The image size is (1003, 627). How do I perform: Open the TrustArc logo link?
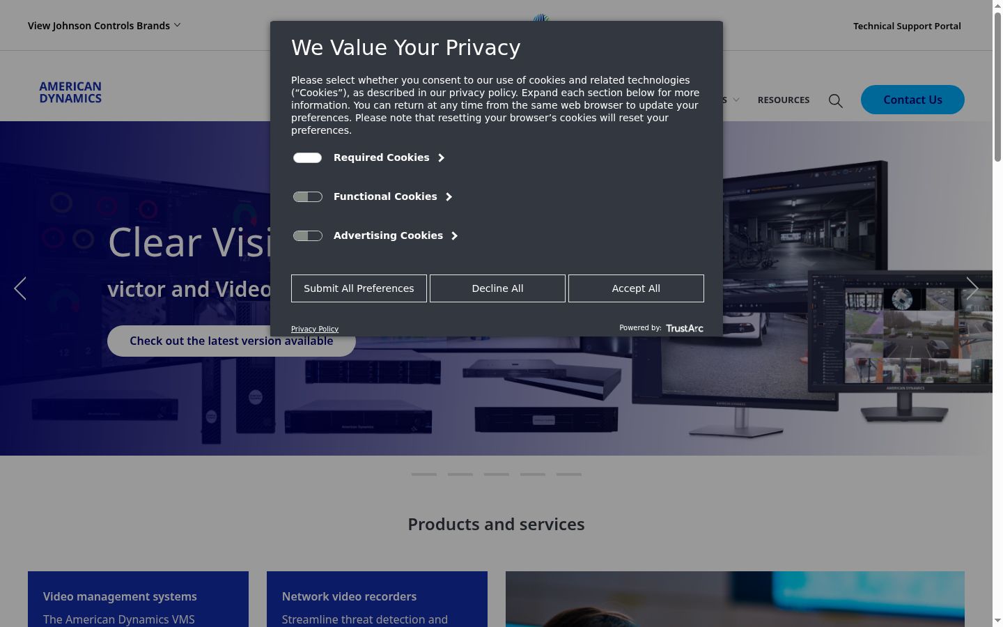pyautogui.click(x=684, y=328)
